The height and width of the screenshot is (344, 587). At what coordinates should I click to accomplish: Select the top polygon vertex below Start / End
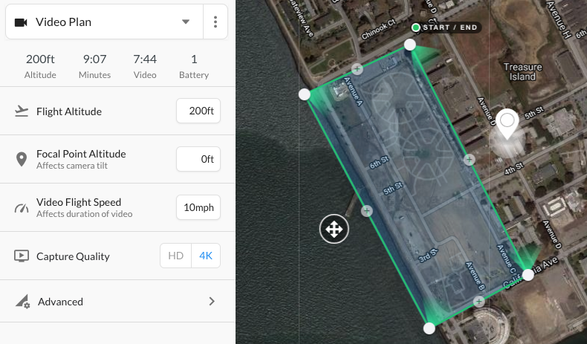(410, 45)
